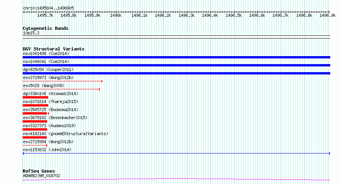Click the thin red line under esv5029
341x184 pixels.
[x=61, y=89]
